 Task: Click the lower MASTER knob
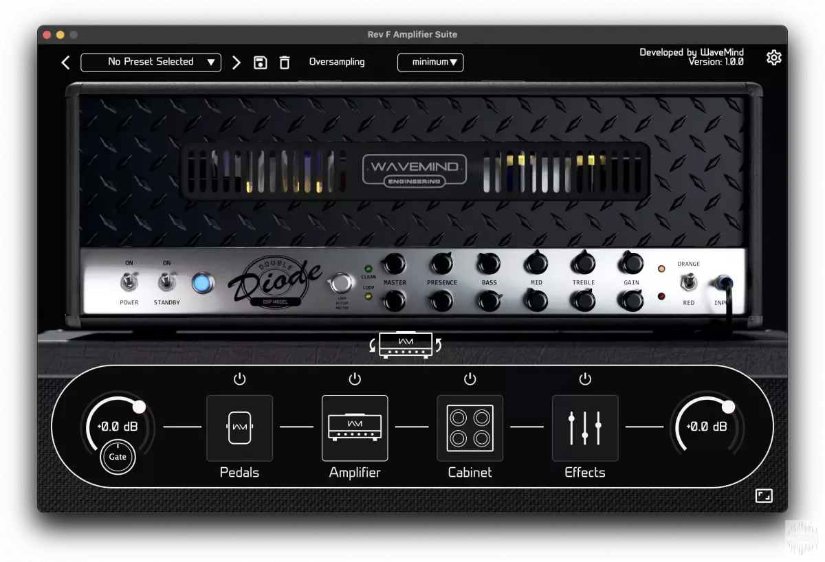[395, 300]
